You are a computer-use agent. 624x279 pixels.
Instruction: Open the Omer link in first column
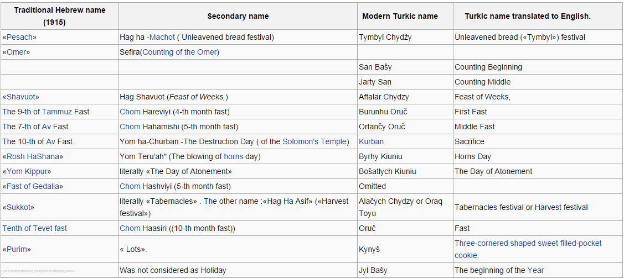point(18,52)
